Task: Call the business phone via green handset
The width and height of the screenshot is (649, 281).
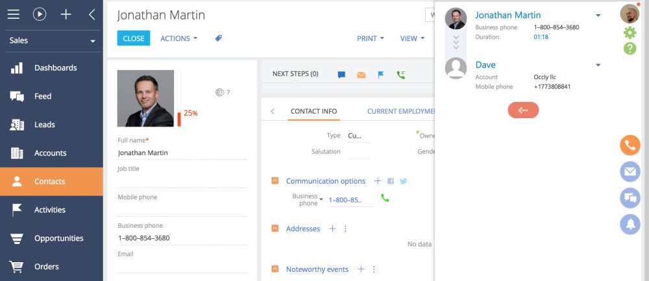Action: pos(385,198)
